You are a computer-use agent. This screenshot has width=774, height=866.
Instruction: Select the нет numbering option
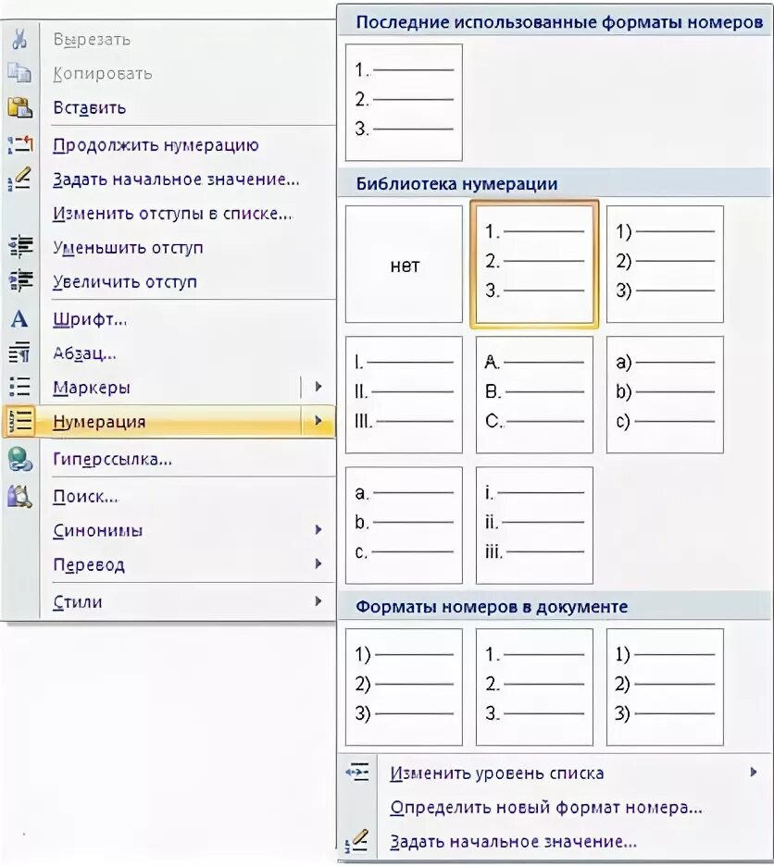point(405,265)
